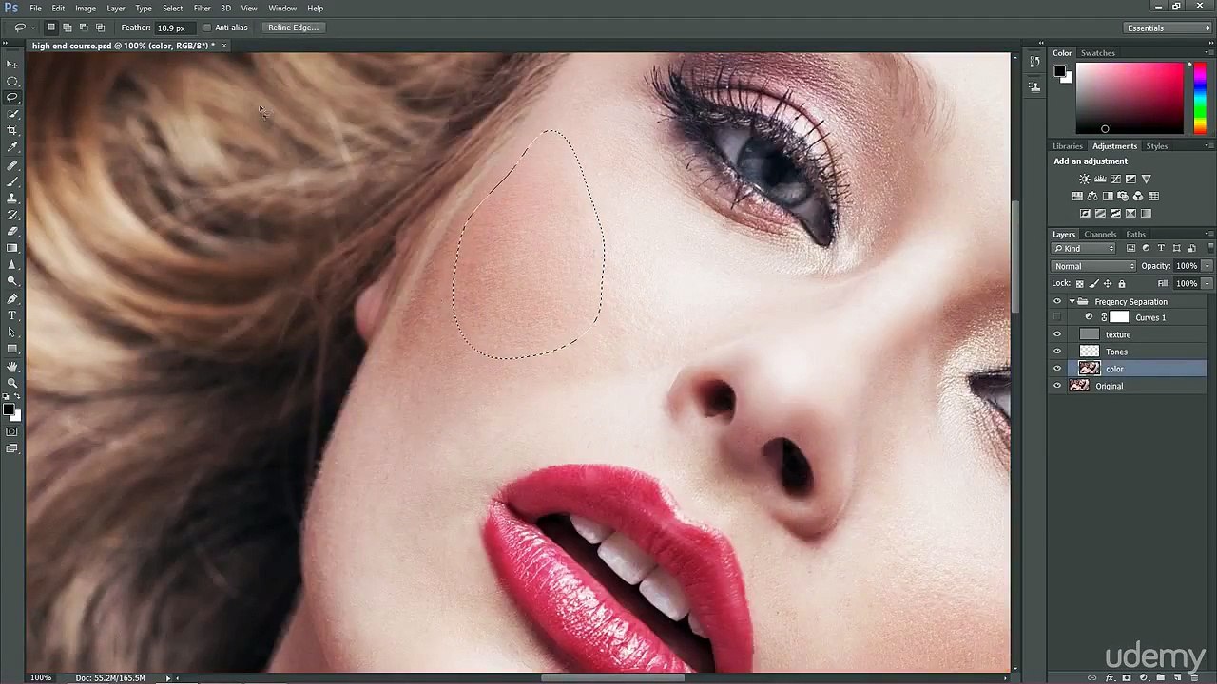Enable the Anti-alias checkbox
The height and width of the screenshot is (684, 1217).
click(207, 28)
